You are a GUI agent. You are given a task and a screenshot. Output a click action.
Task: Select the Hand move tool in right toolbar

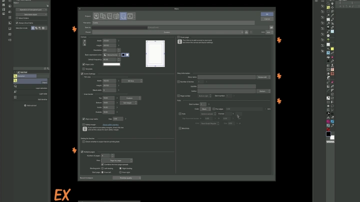click(332, 3)
